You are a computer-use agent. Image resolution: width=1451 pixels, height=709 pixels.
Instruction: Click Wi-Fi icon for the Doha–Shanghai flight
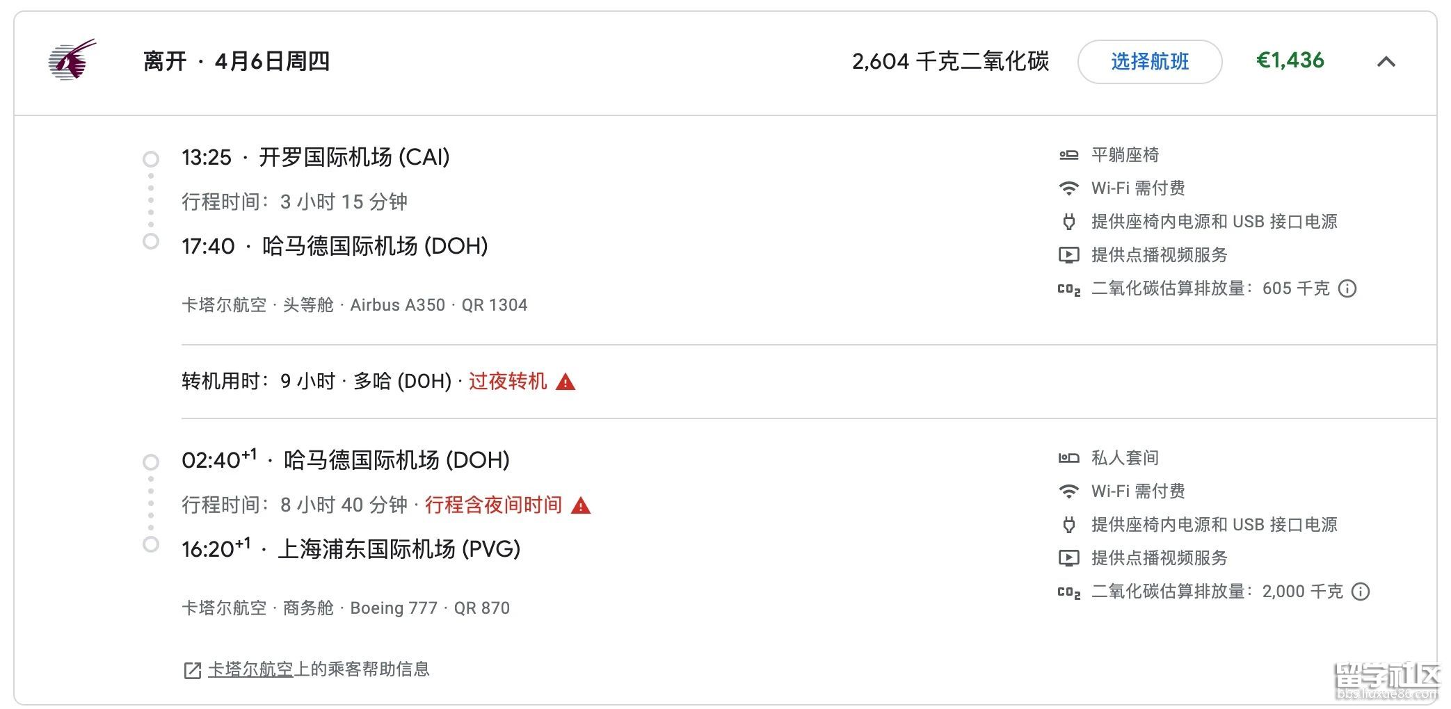pos(1068,491)
